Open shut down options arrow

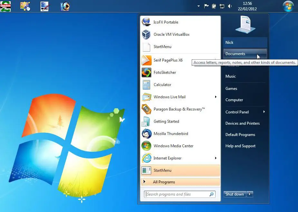tap(250, 194)
